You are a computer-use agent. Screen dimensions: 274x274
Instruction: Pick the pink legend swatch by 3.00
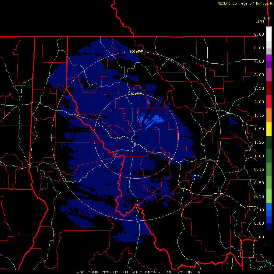point(269,75)
